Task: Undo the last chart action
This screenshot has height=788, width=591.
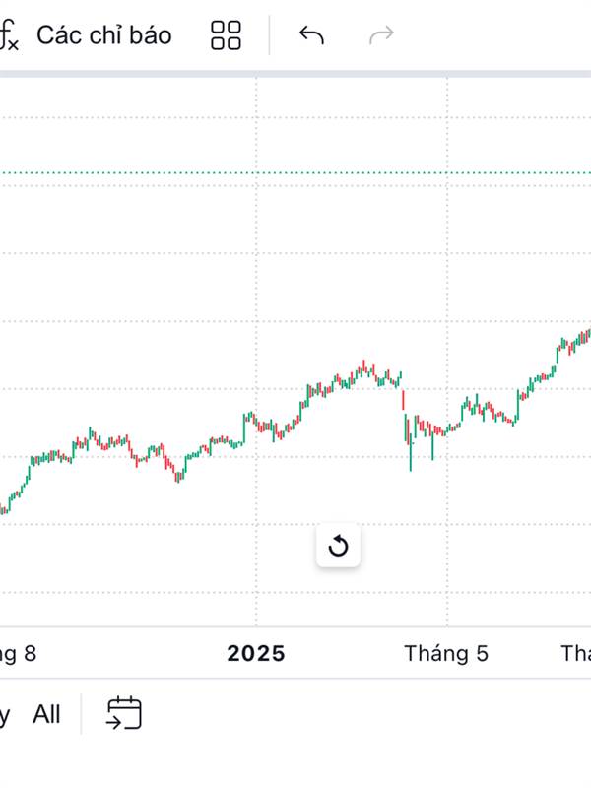Action: click(311, 35)
